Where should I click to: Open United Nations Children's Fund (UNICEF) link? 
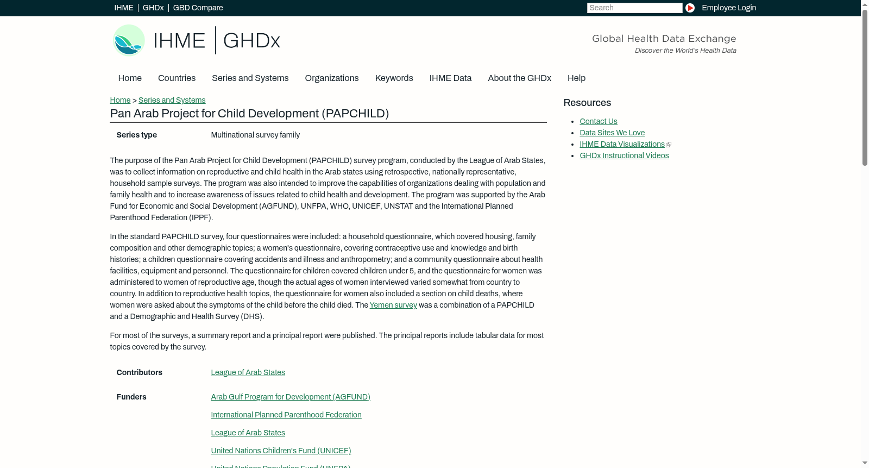click(281, 451)
